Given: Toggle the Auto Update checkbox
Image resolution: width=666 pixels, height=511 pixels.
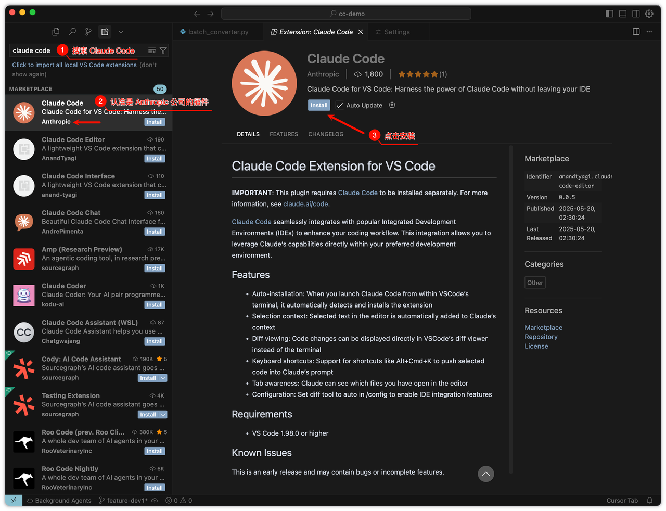Looking at the screenshot, I should 340,105.
